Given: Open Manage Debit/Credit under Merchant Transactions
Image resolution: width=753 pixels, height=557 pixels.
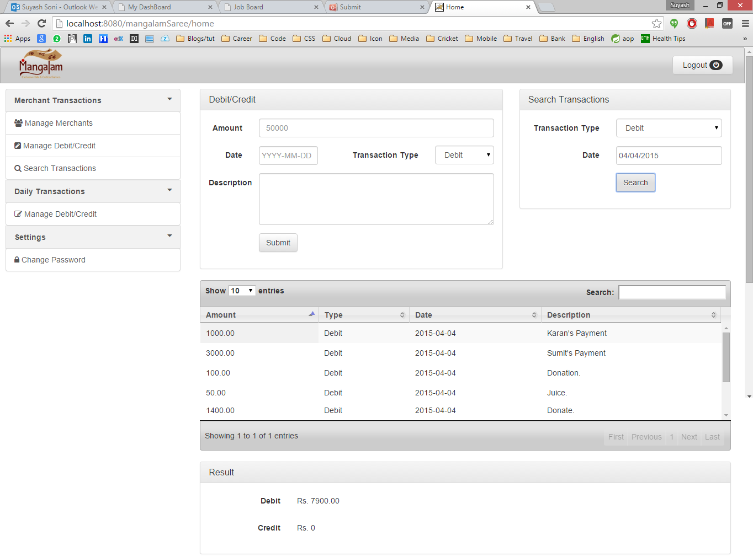Looking at the screenshot, I should pyautogui.click(x=93, y=146).
